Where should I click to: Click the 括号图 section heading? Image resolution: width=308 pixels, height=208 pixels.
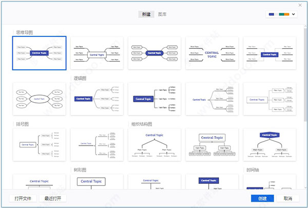pos(23,124)
